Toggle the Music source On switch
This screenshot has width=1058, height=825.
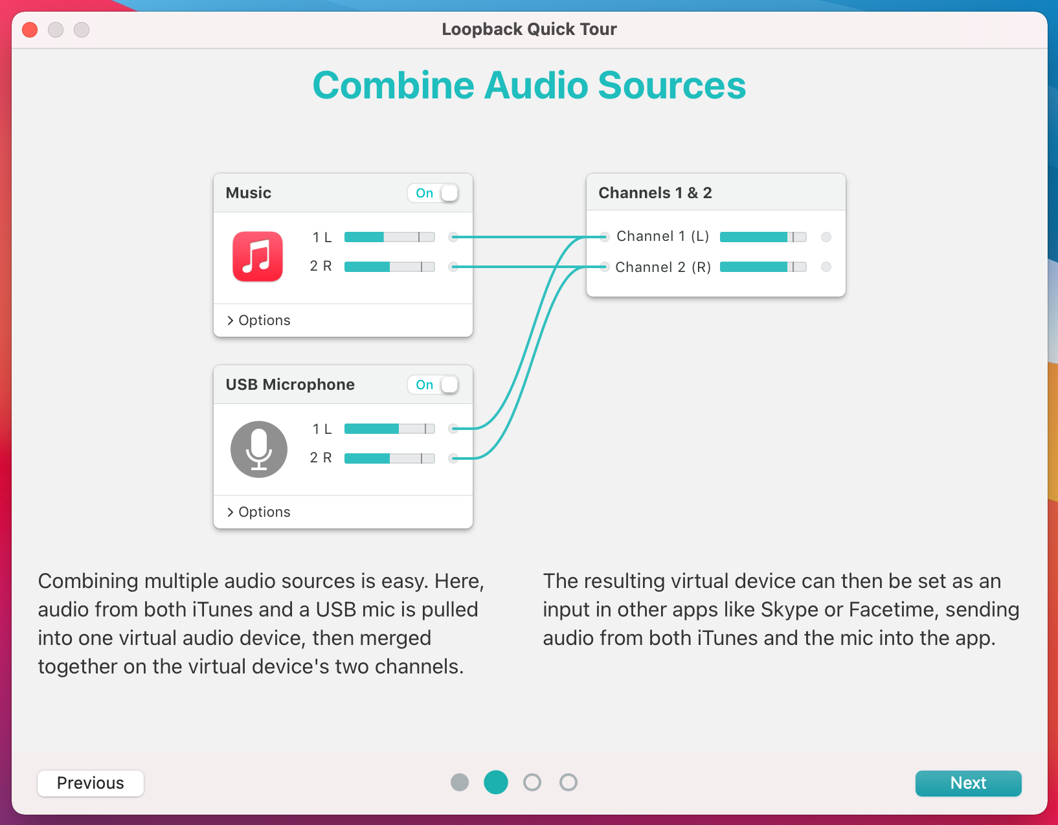point(433,193)
